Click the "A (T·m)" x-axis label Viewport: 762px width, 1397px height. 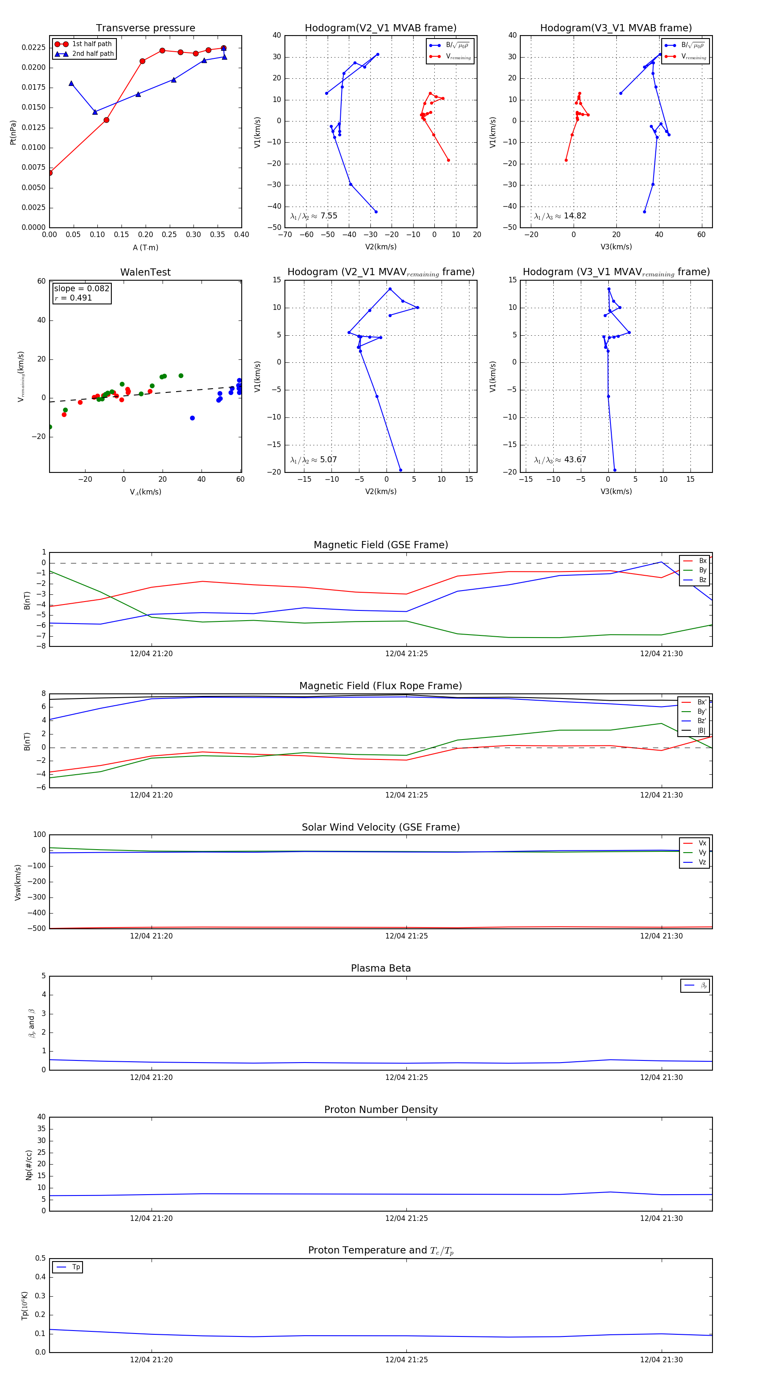pos(145,247)
